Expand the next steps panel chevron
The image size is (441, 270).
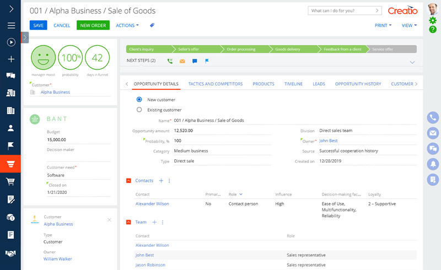(x=412, y=62)
